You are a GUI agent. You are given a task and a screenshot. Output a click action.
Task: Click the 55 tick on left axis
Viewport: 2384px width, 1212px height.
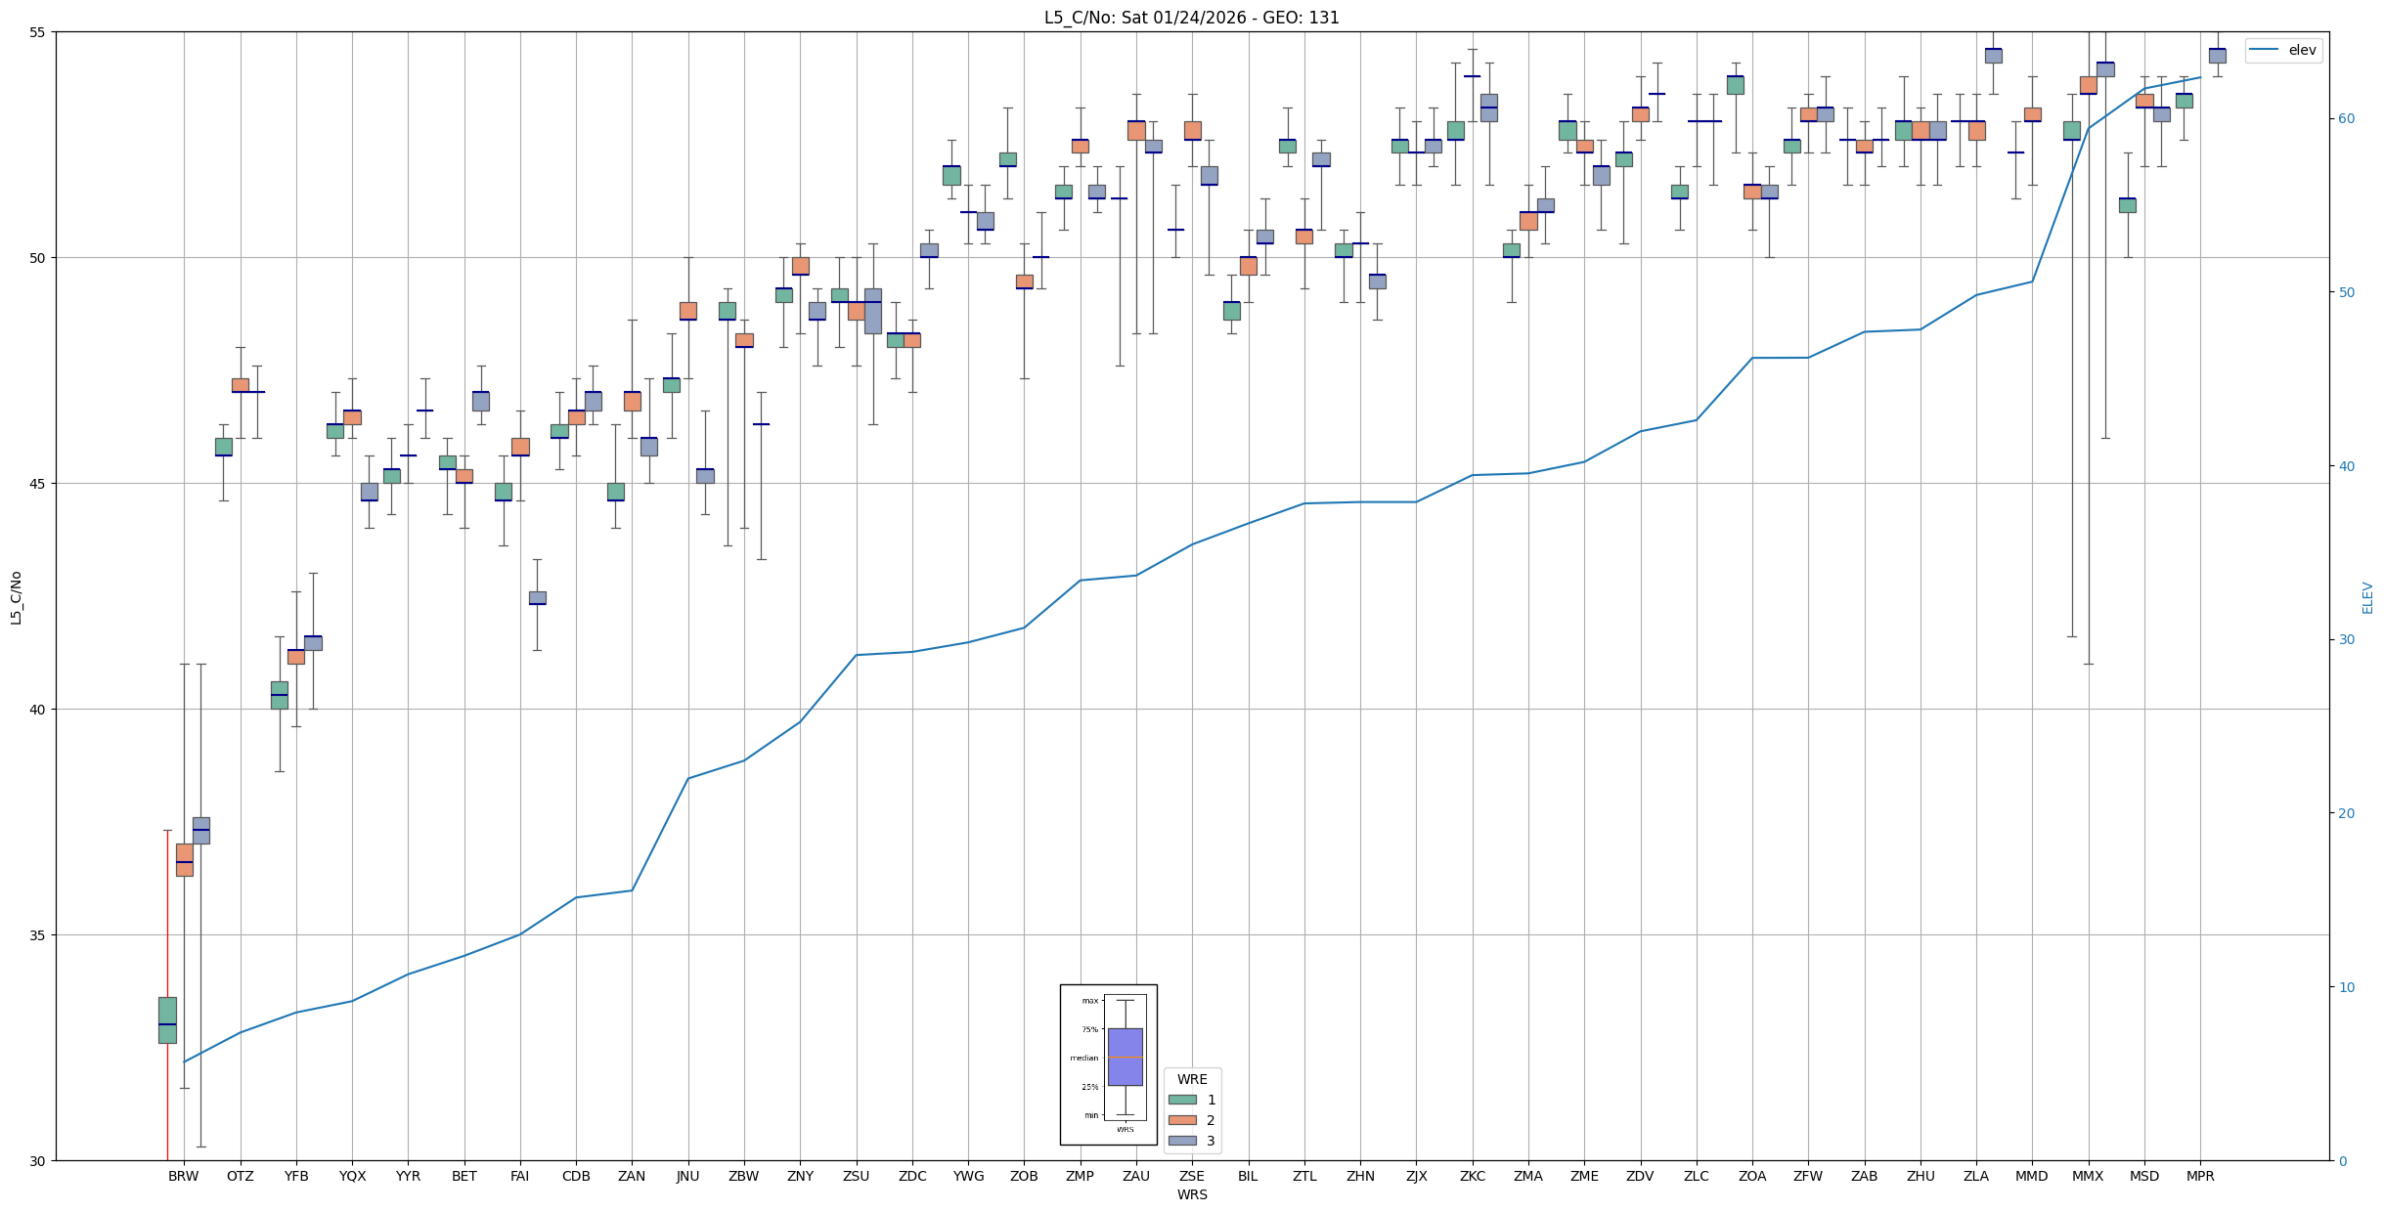(37, 32)
